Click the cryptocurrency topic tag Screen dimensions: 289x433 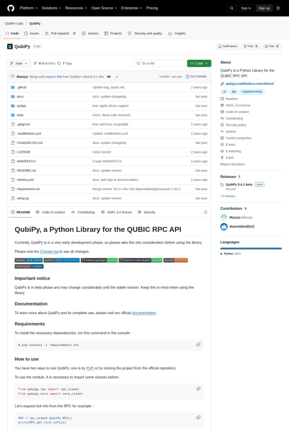(x=251, y=91)
